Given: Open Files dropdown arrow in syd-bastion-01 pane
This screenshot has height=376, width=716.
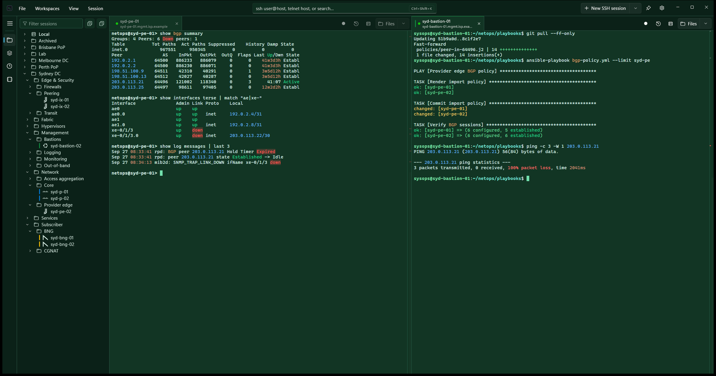Looking at the screenshot, I should 706,23.
